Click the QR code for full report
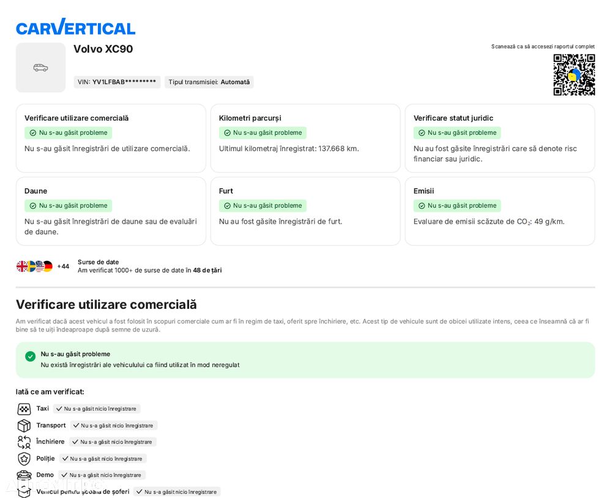Screen dimensions: 612x498 [574, 75]
